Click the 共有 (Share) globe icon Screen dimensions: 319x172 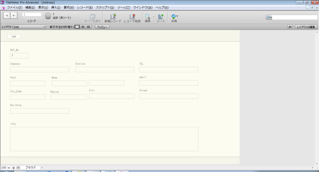click(174, 17)
